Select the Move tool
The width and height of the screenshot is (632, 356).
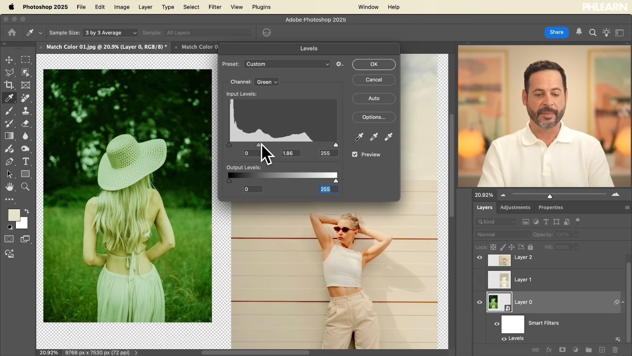(9, 60)
